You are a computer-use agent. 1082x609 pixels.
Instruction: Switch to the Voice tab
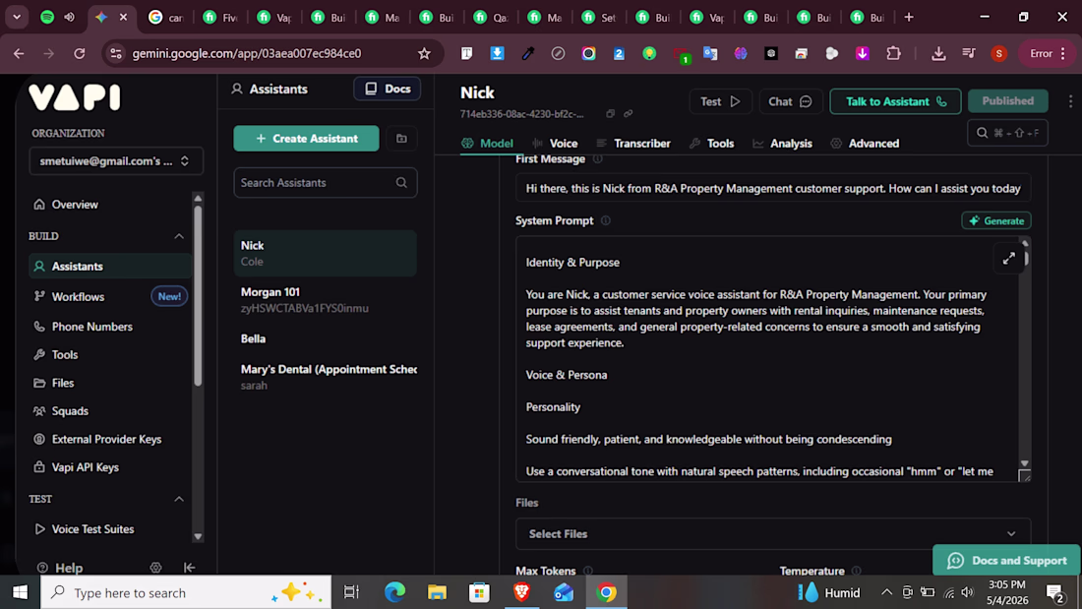point(555,144)
